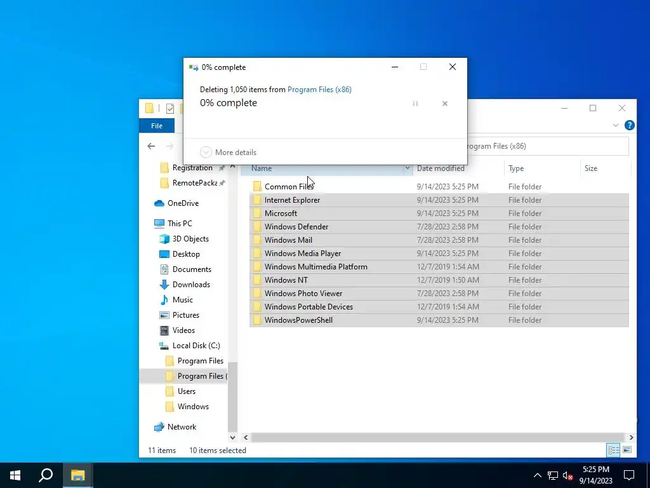
Task: Open Desktop in the navigation pane
Action: click(x=186, y=254)
